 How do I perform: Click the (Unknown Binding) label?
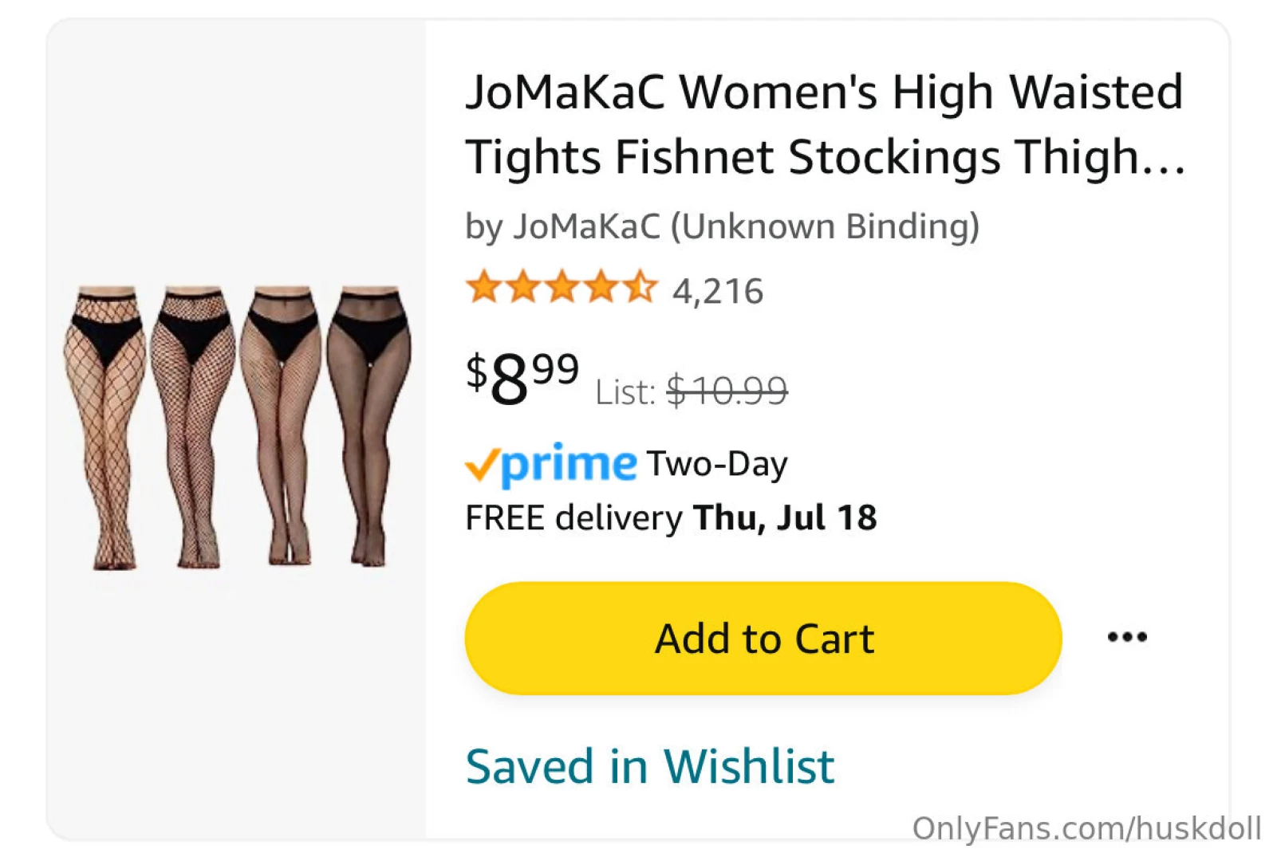click(x=825, y=226)
